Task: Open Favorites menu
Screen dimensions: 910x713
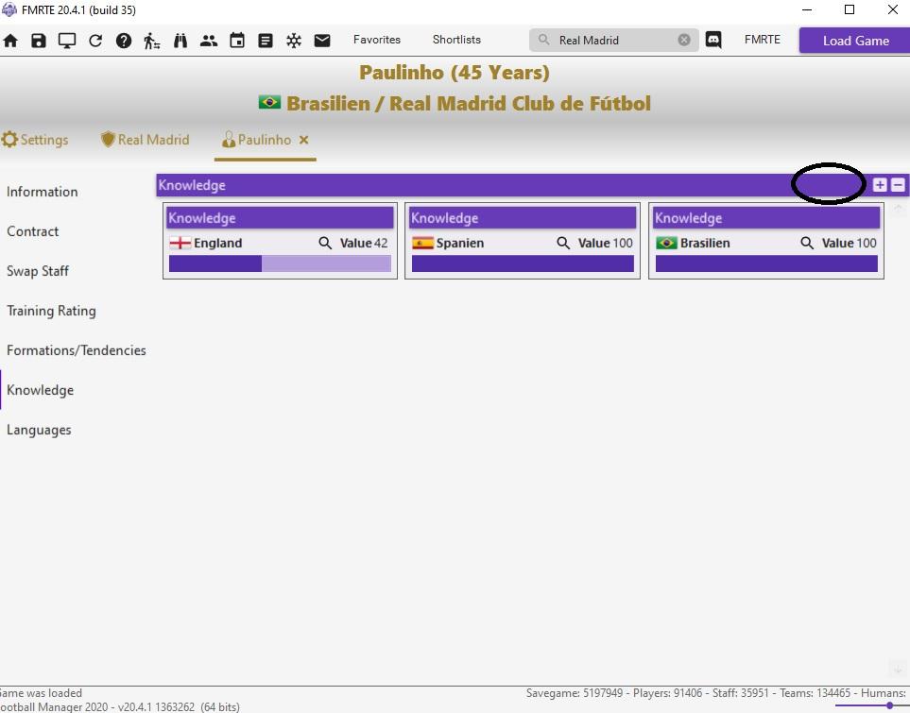Action: [x=377, y=40]
